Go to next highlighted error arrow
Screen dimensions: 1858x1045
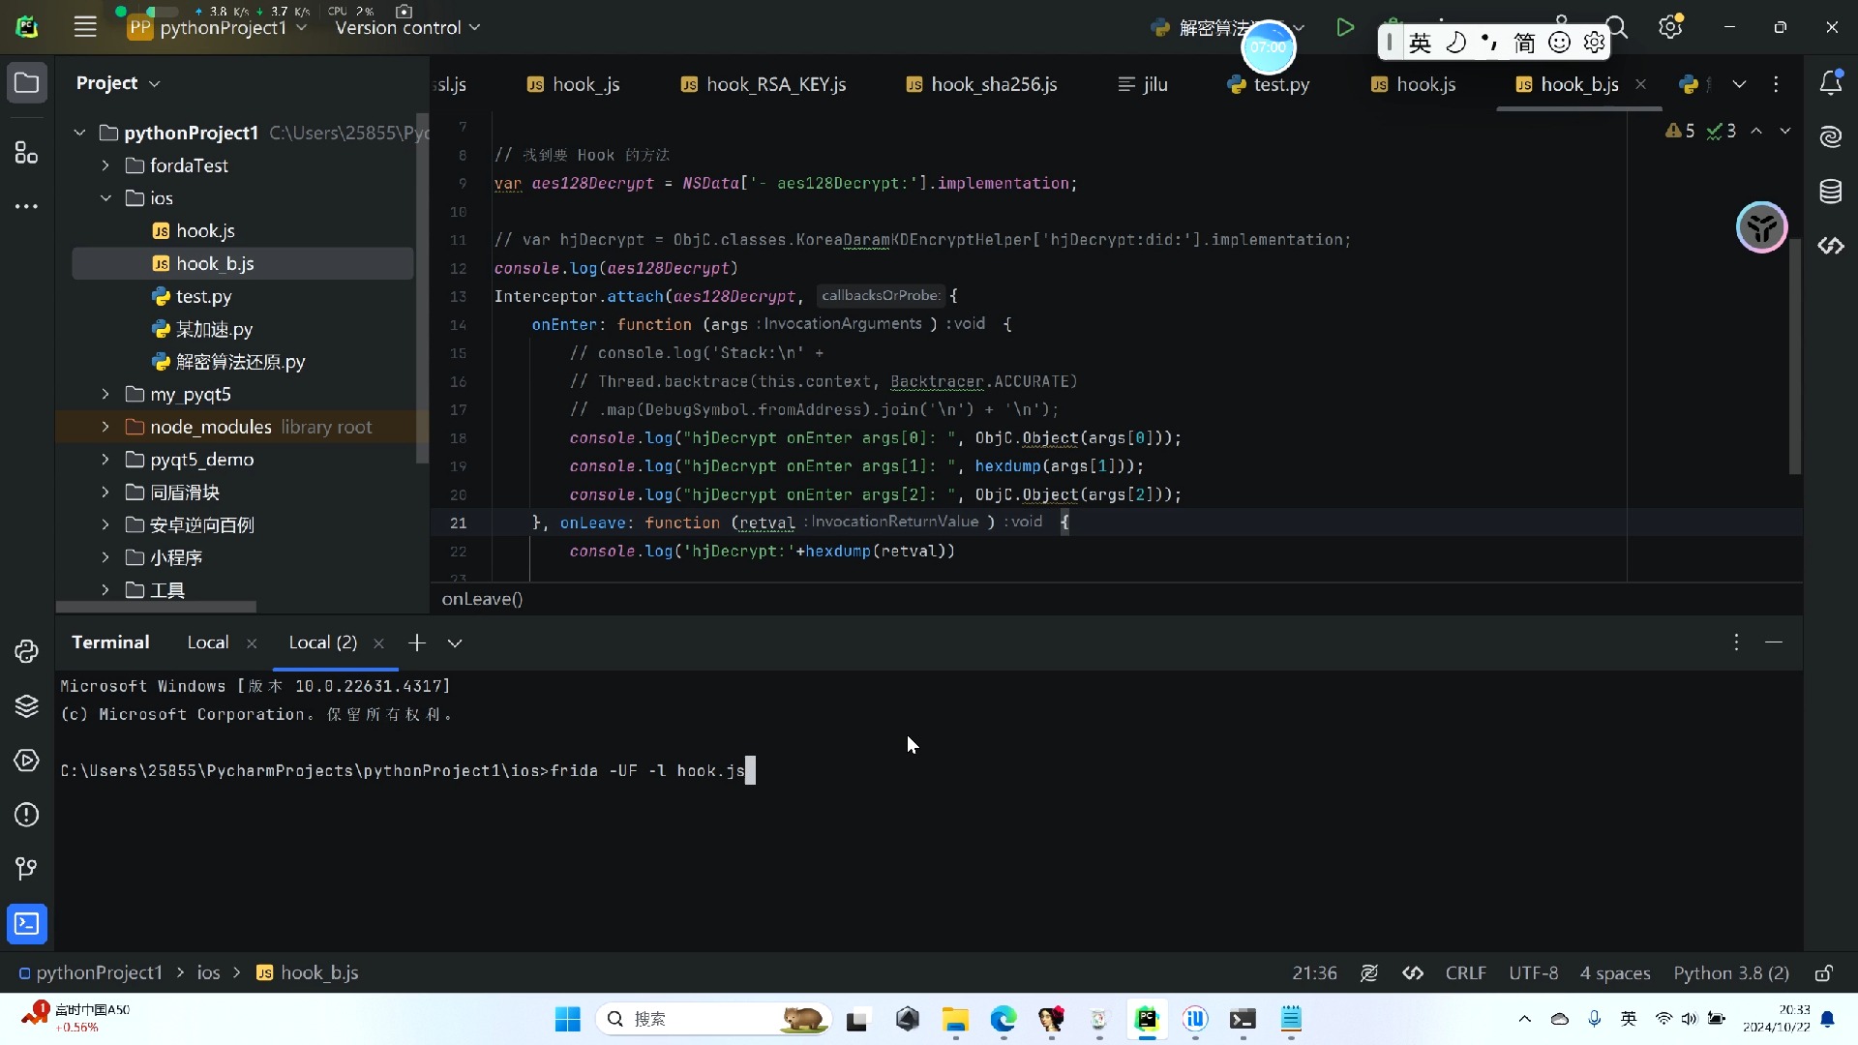[x=1785, y=131]
